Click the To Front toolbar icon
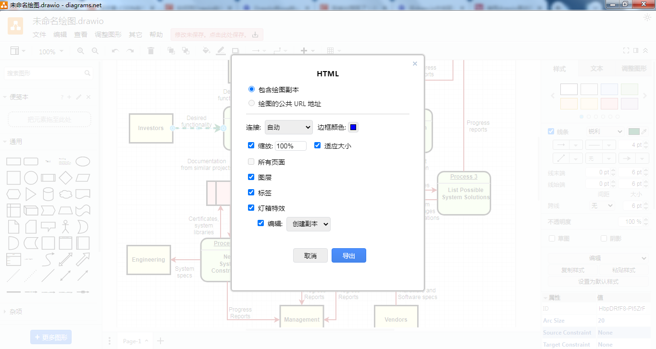656x349 pixels. point(171,51)
